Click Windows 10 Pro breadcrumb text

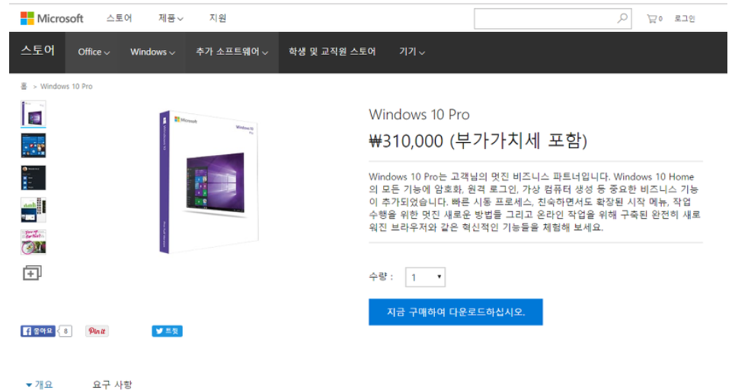point(66,87)
